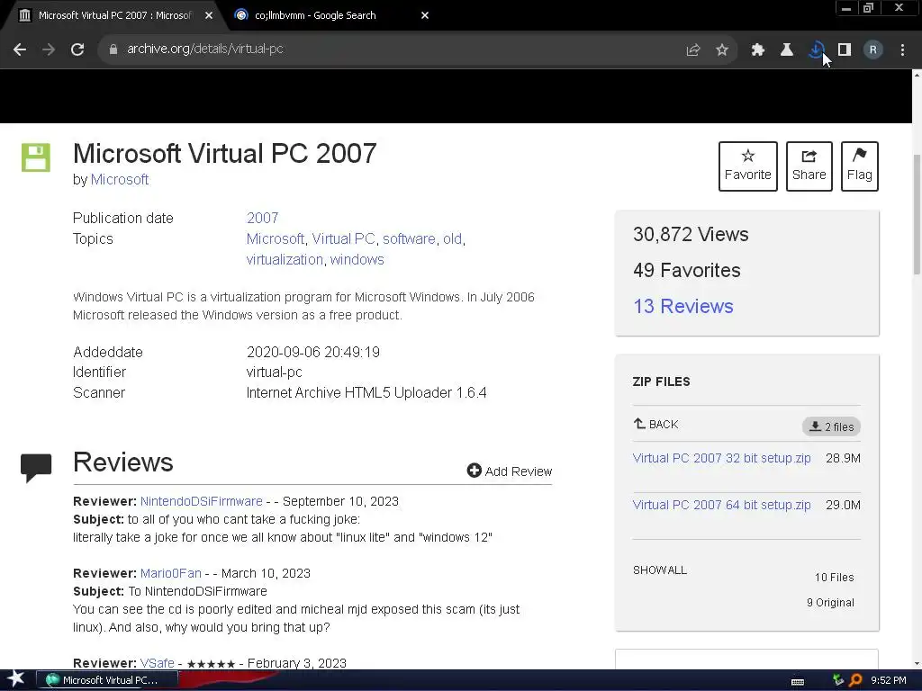Image resolution: width=922 pixels, height=691 pixels.
Task: Toggle the side panel icon
Action: 845,50
